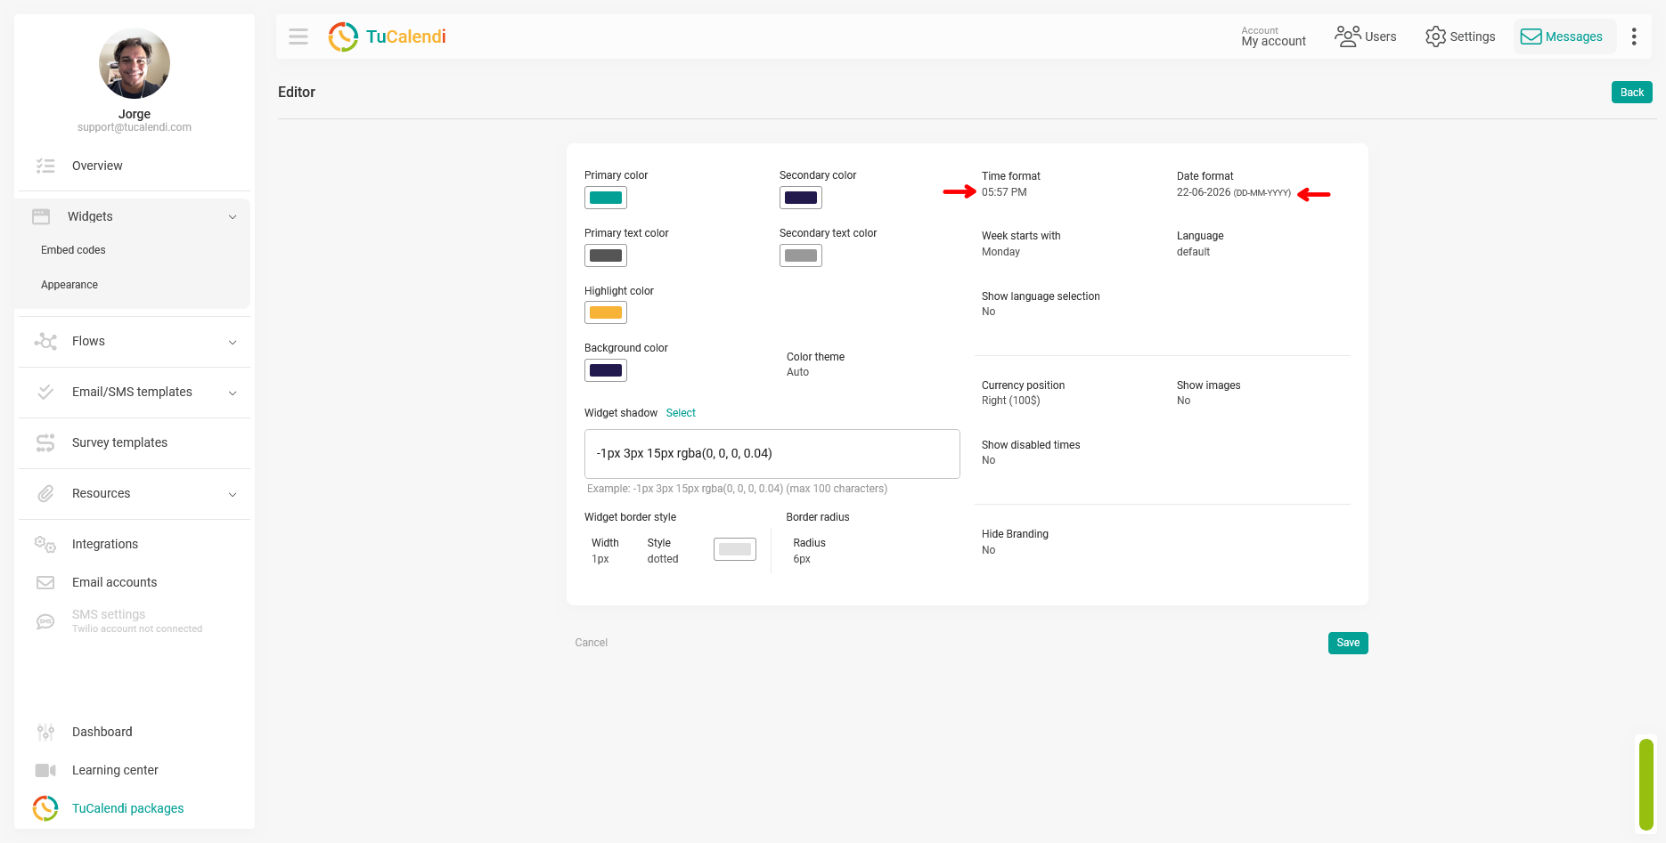Click the Survey templates icon
The height and width of the screenshot is (843, 1666).
click(x=45, y=442)
